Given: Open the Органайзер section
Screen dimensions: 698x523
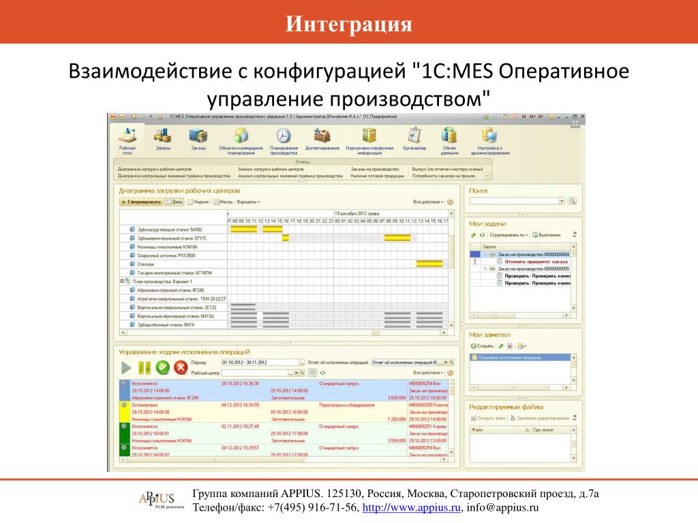Looking at the screenshot, I should tap(414, 139).
